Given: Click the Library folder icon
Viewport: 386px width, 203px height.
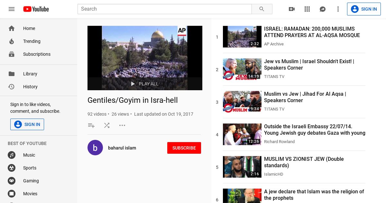Looking at the screenshot, I should (12, 74).
